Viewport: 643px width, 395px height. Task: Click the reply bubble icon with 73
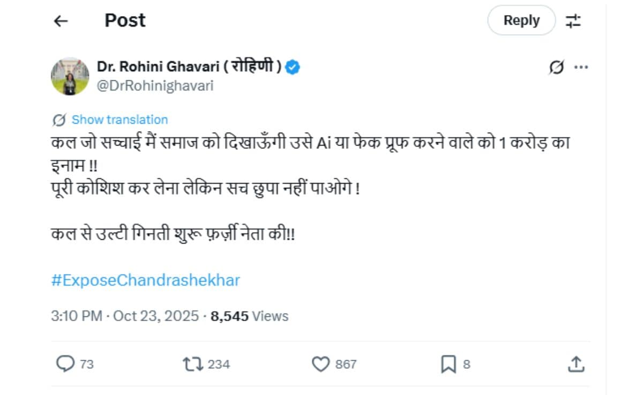point(65,364)
